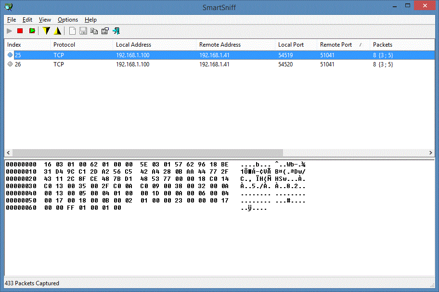The image size is (439, 292).
Task: Close the SmartSniff window
Action: pos(425,6)
